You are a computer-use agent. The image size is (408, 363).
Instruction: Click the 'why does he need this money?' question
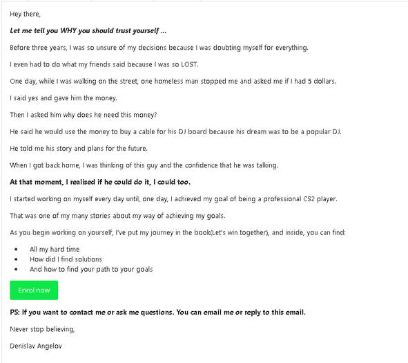click(84, 115)
